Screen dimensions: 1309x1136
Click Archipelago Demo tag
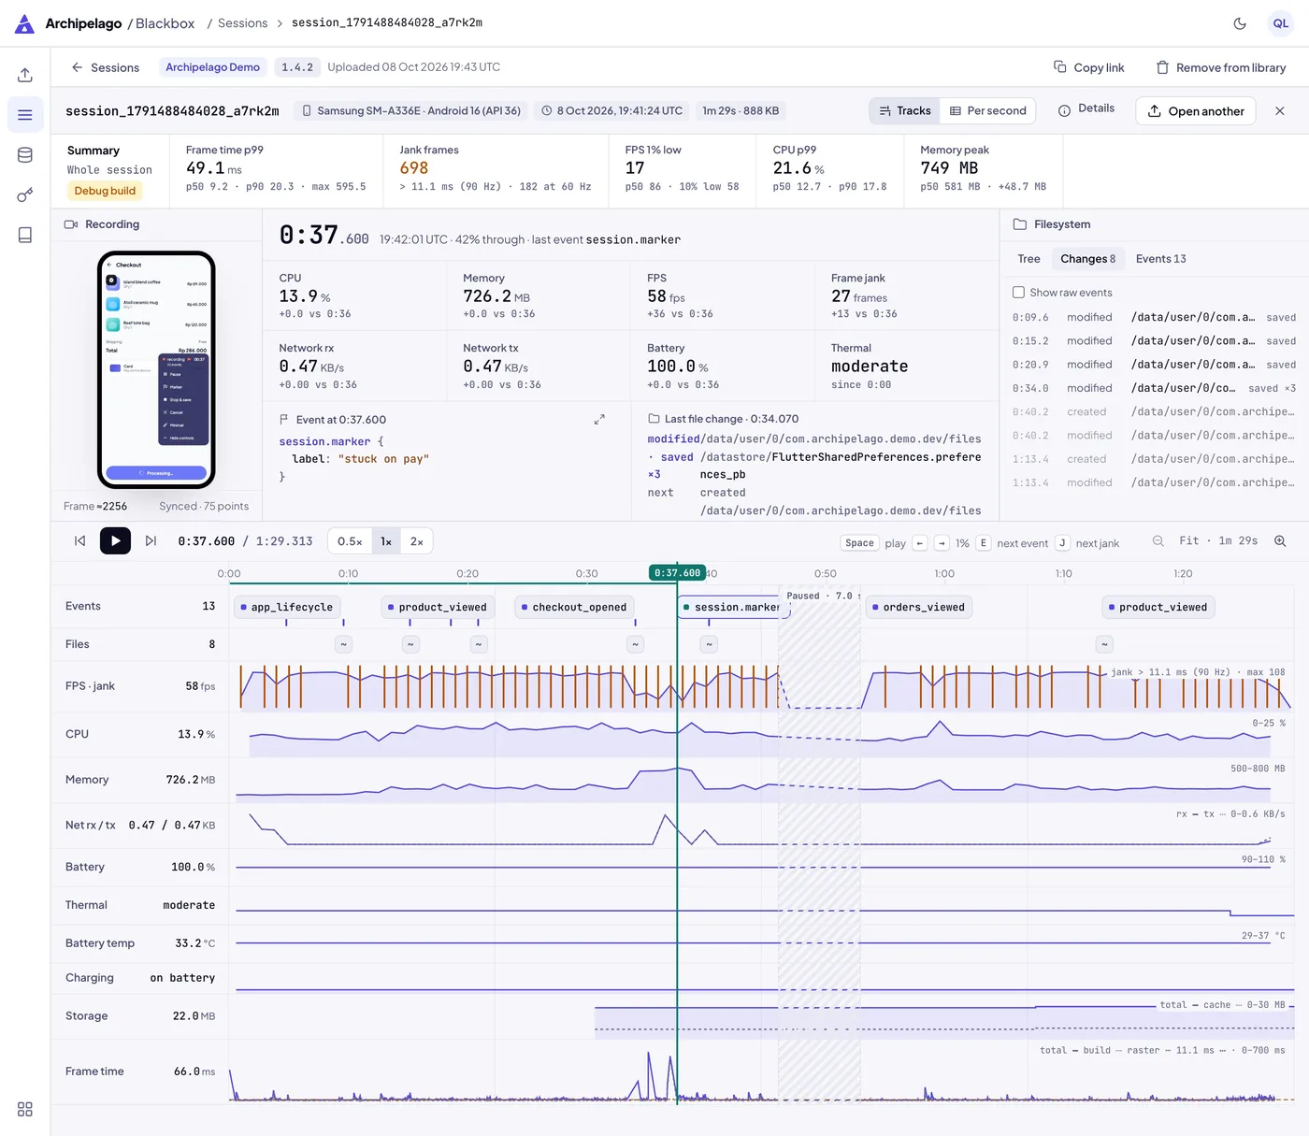212,67
